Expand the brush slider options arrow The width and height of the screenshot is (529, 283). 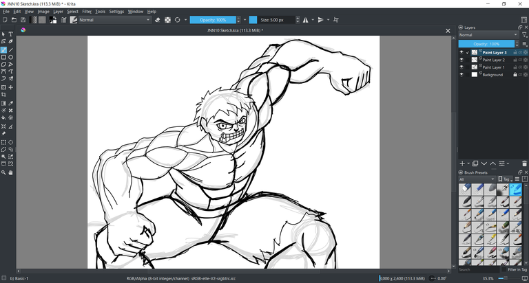pos(245,20)
